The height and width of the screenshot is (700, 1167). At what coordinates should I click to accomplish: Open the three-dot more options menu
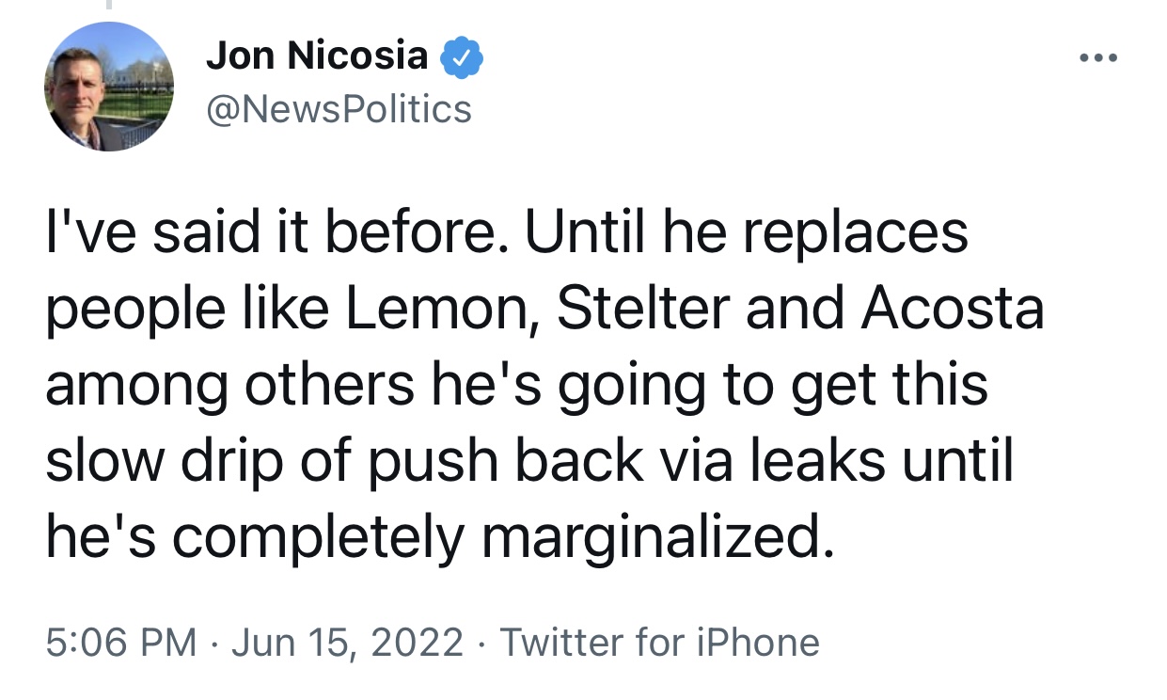pyautogui.click(x=1097, y=58)
